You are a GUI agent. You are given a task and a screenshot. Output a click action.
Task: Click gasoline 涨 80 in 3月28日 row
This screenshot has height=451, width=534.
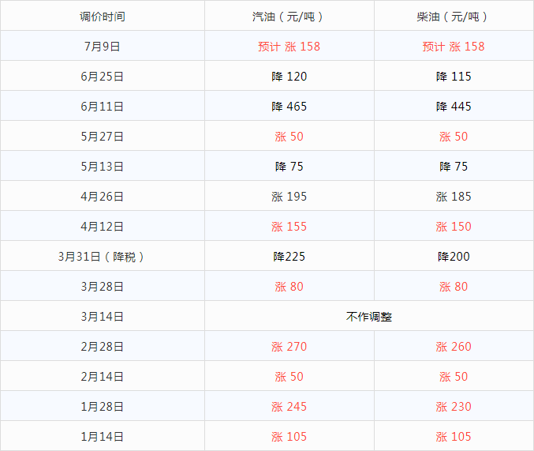(x=289, y=287)
